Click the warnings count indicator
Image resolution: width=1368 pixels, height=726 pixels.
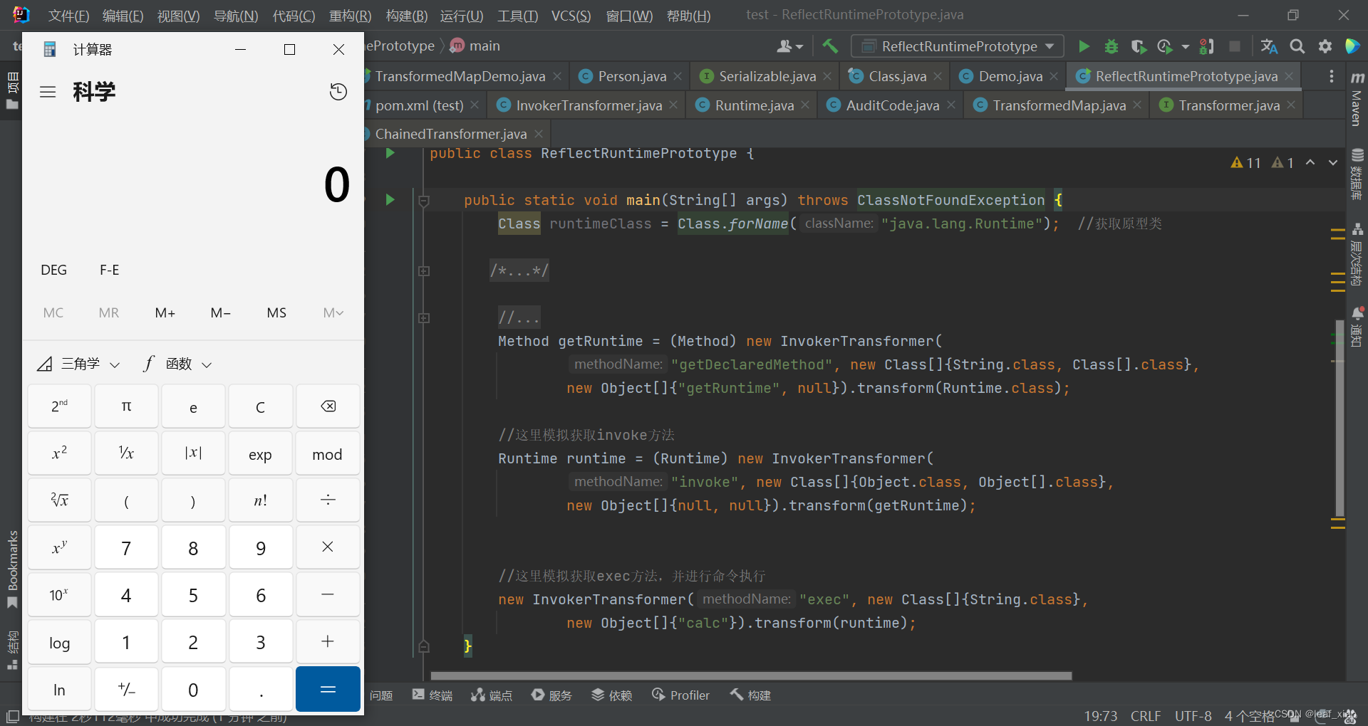pyautogui.click(x=1246, y=163)
